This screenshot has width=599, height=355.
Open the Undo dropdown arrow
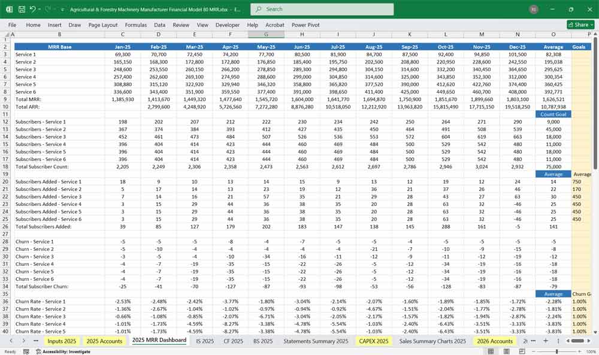pyautogui.click(x=39, y=9)
